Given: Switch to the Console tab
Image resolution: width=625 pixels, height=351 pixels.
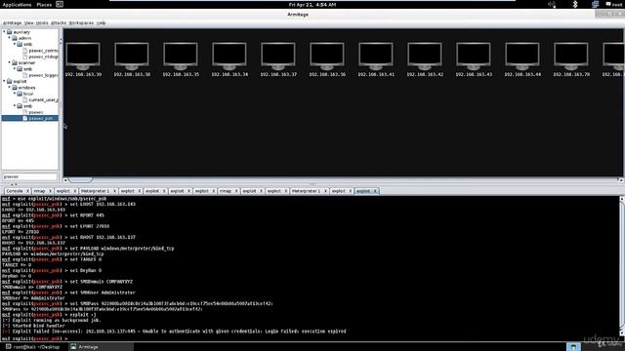Looking at the screenshot, I should tap(15, 191).
